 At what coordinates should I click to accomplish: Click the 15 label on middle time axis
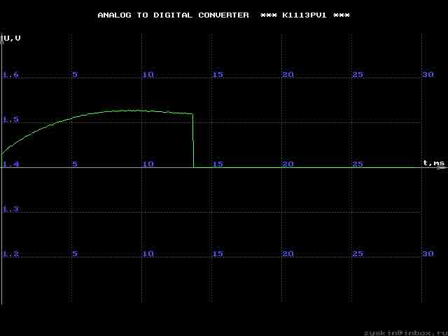pyautogui.click(x=218, y=164)
